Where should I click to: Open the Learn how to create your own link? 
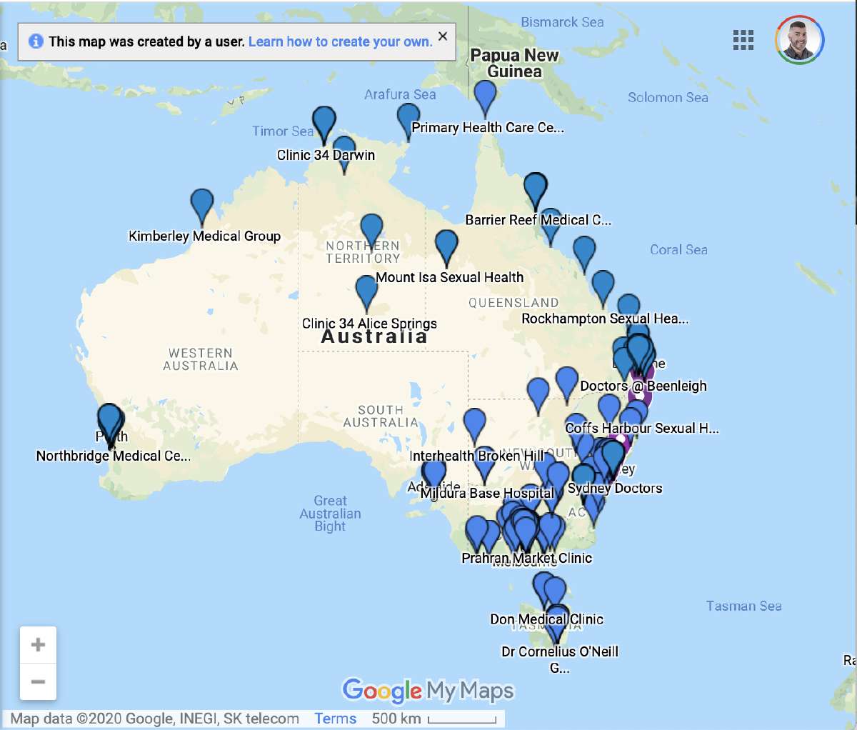tap(340, 42)
